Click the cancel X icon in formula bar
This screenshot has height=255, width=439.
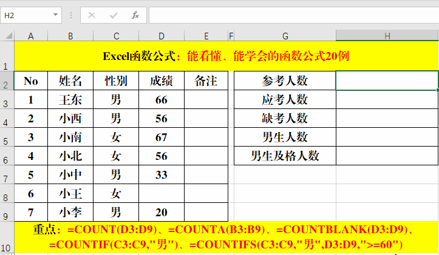click(x=92, y=15)
